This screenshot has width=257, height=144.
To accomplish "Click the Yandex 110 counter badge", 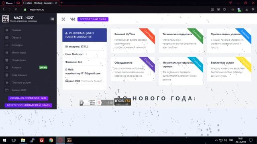I will (x=105, y=102).
